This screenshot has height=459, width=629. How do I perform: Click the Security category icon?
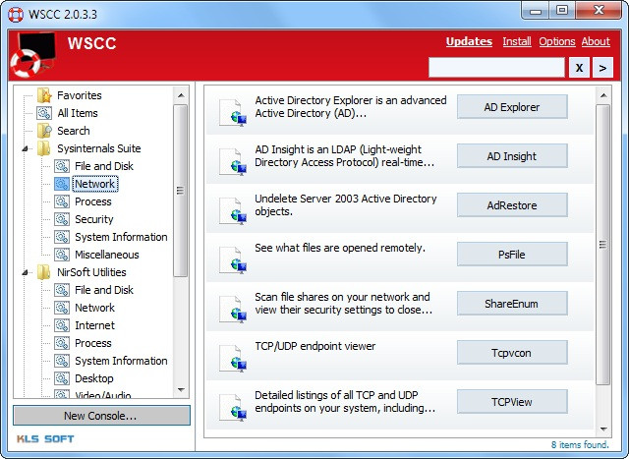click(x=62, y=219)
